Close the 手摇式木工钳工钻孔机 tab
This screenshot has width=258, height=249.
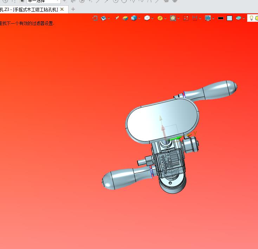pos(62,10)
